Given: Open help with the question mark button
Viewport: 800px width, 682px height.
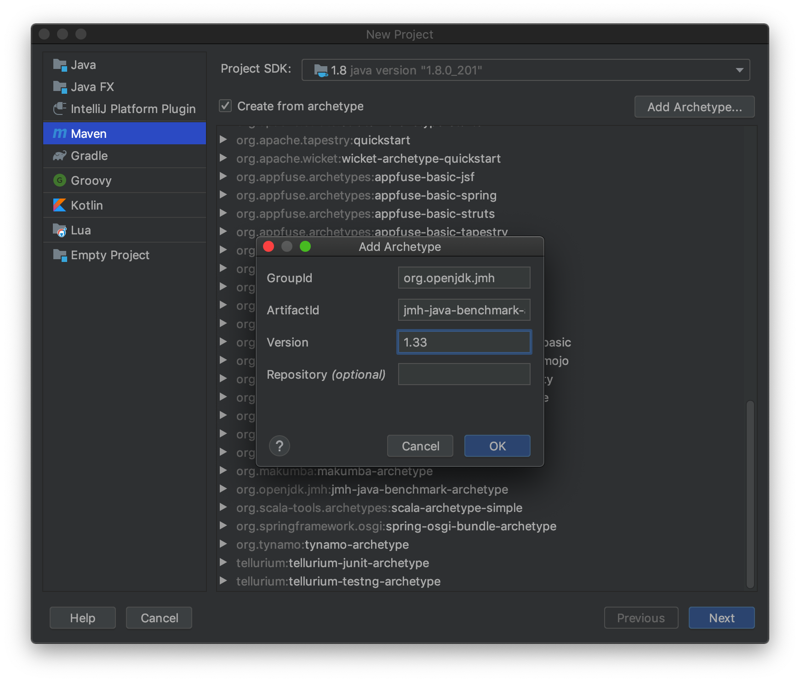Looking at the screenshot, I should click(279, 446).
